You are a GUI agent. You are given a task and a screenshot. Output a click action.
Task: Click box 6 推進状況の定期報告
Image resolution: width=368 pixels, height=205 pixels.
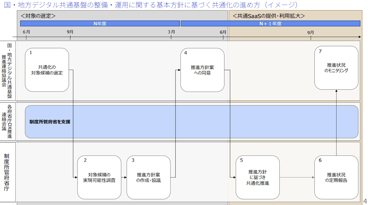[x=336, y=177]
